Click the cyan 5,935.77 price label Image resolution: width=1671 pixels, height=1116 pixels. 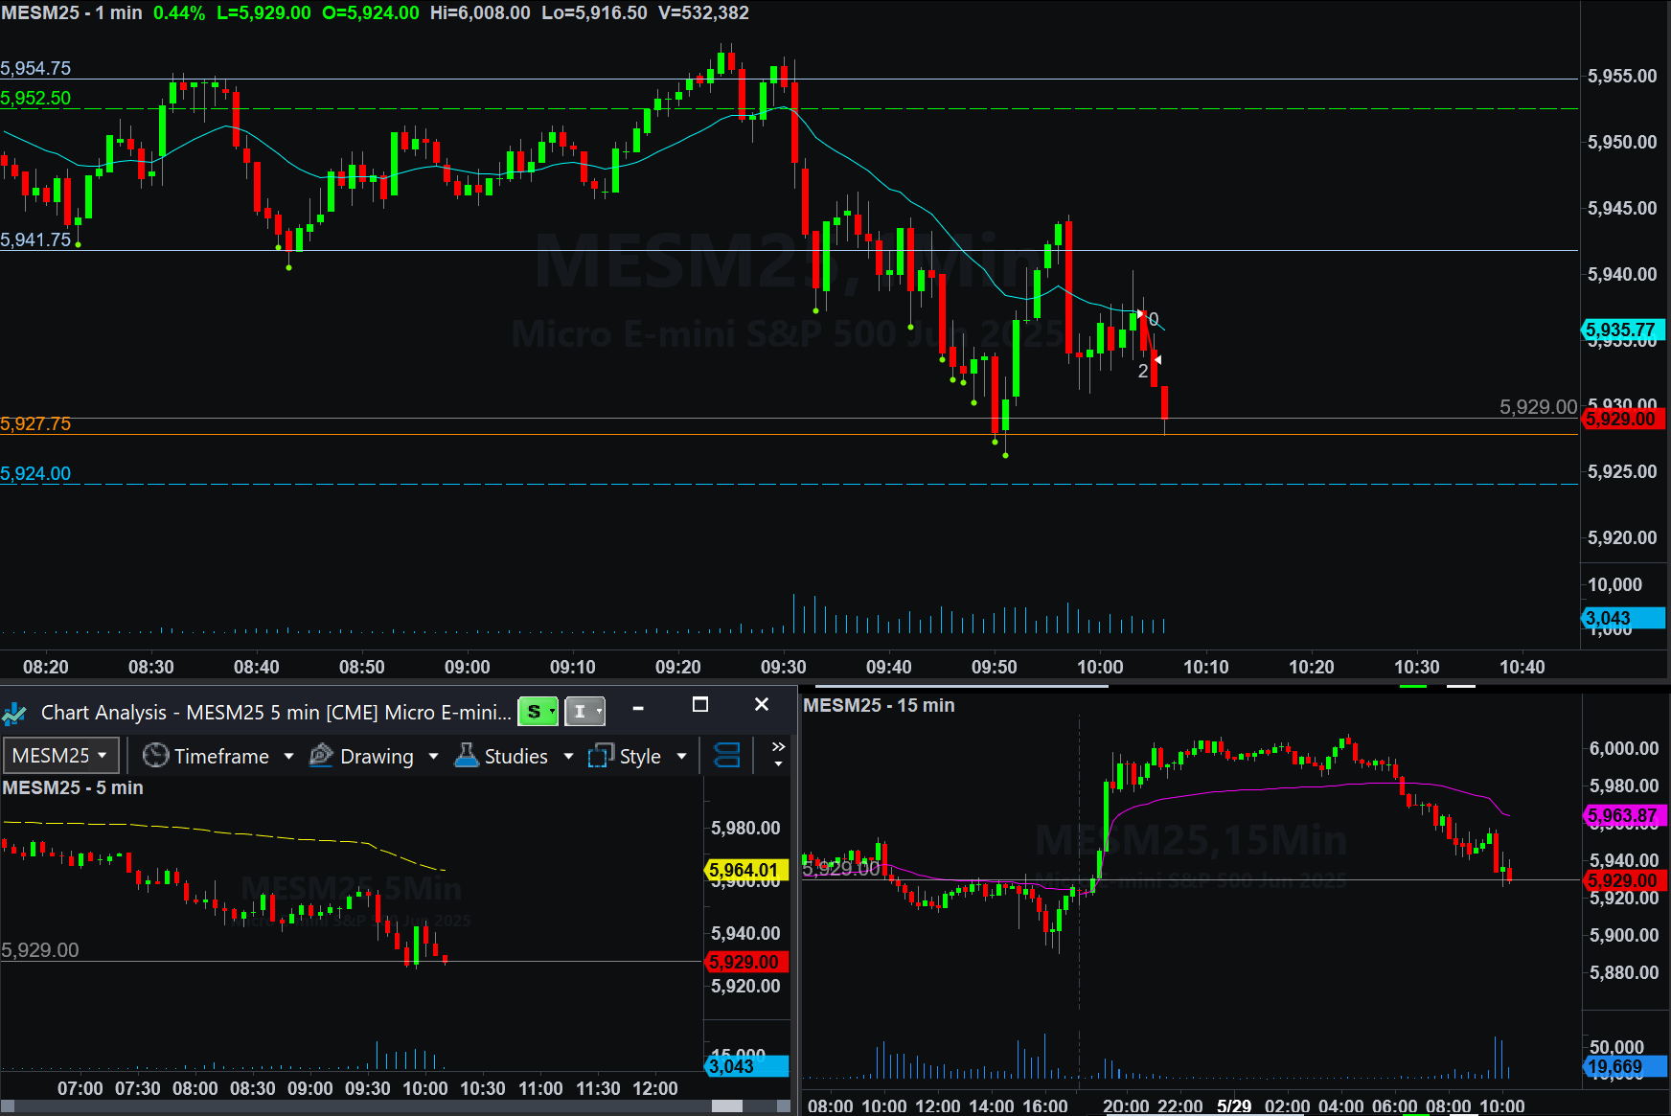point(1621,330)
